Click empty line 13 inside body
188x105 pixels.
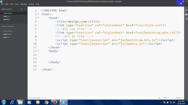pos(105,55)
